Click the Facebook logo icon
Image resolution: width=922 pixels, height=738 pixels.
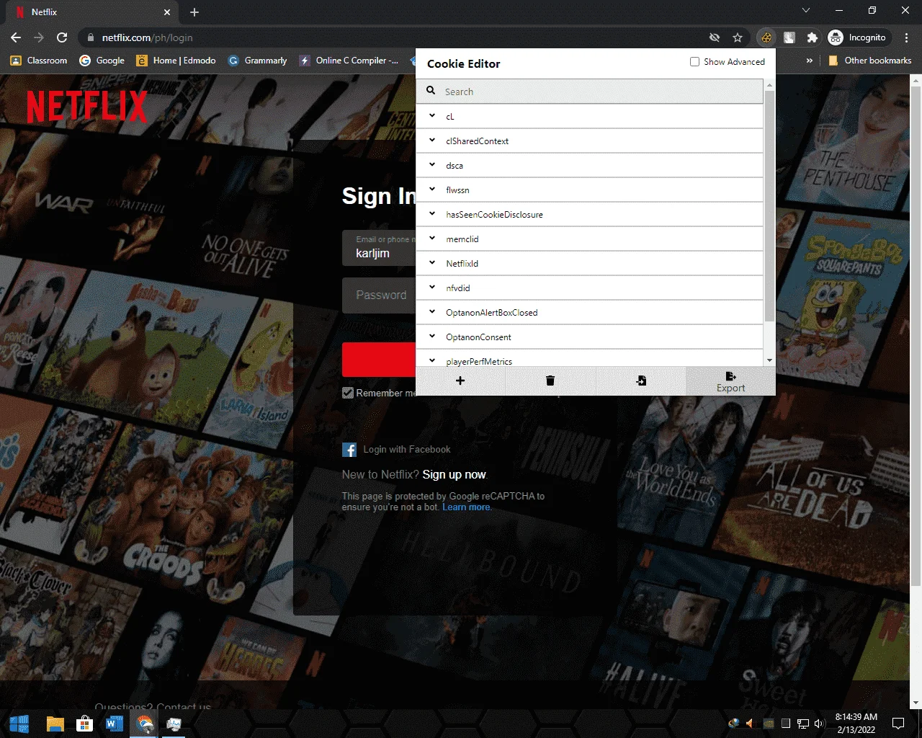pos(349,450)
